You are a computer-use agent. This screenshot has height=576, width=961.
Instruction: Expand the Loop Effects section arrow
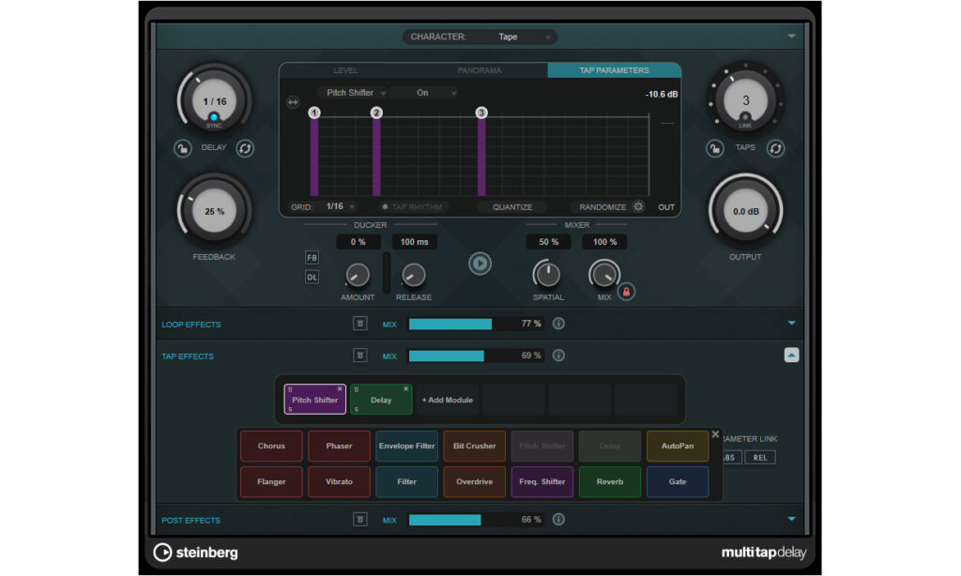[792, 323]
